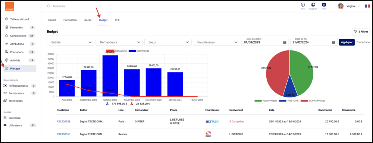Screen dimensions: 373x143
Task: Click the Appliquer button
Action: coord(347,42)
